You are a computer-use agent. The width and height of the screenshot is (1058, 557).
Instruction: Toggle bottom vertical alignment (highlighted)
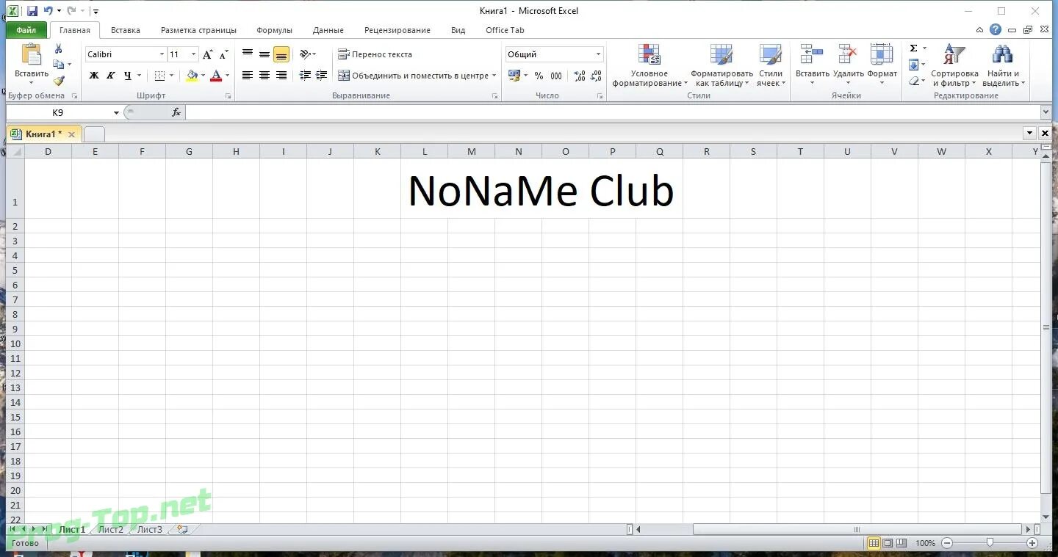click(281, 54)
